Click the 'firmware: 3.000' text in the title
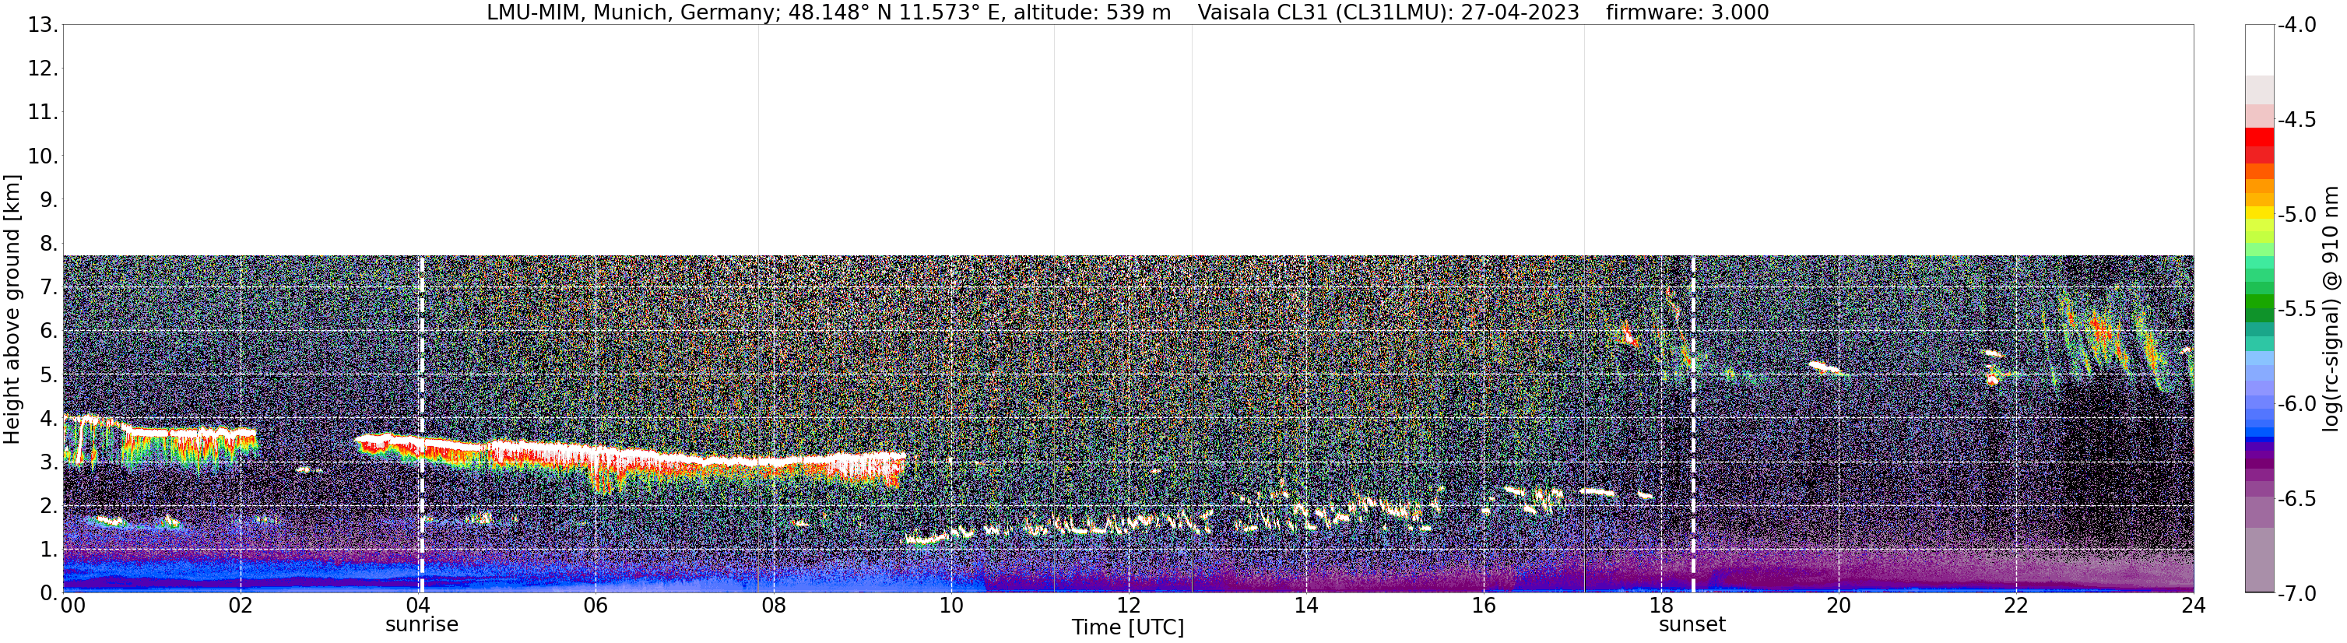 point(1688,12)
